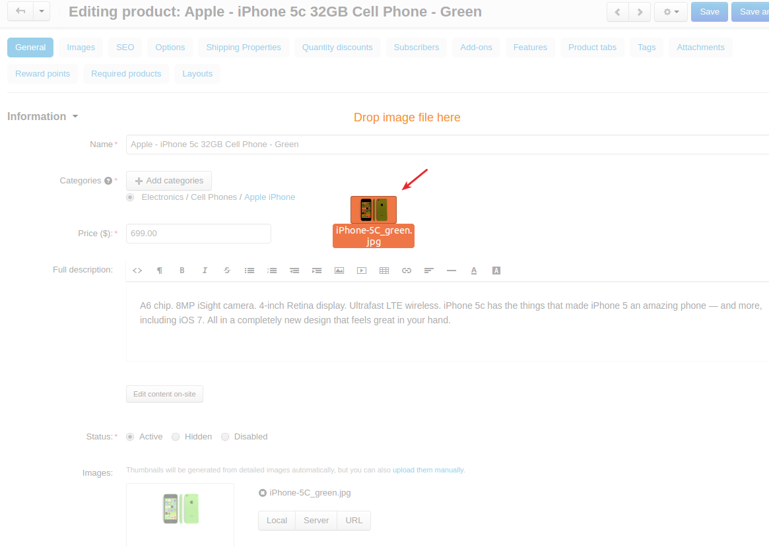769x547 pixels.
Task: Toggle HTML source view in editor
Action: (137, 271)
